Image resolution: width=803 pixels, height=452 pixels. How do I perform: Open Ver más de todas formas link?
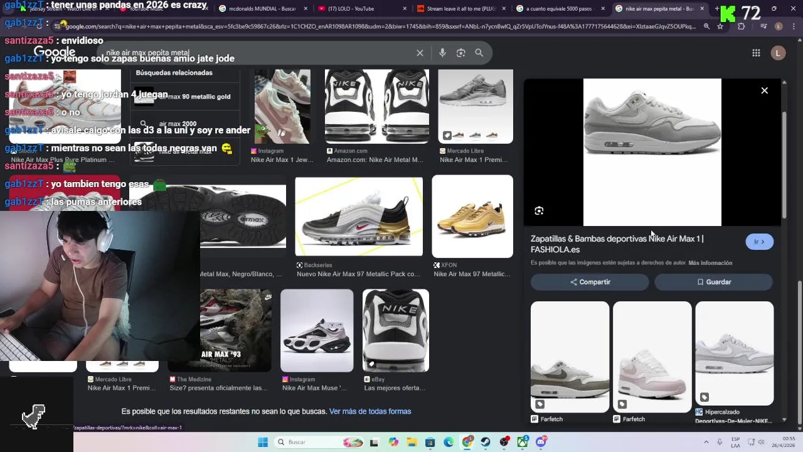[x=370, y=411]
